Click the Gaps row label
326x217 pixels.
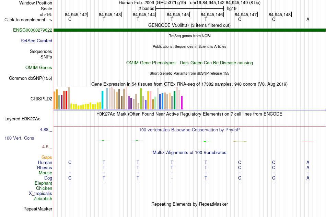pyautogui.click(x=47, y=158)
